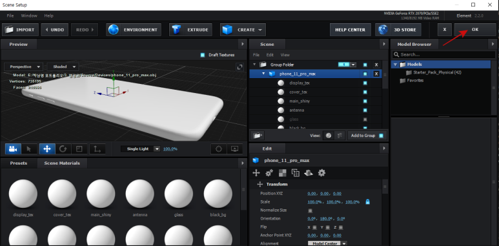Enable Flip Y checkbox

(x=328, y=227)
